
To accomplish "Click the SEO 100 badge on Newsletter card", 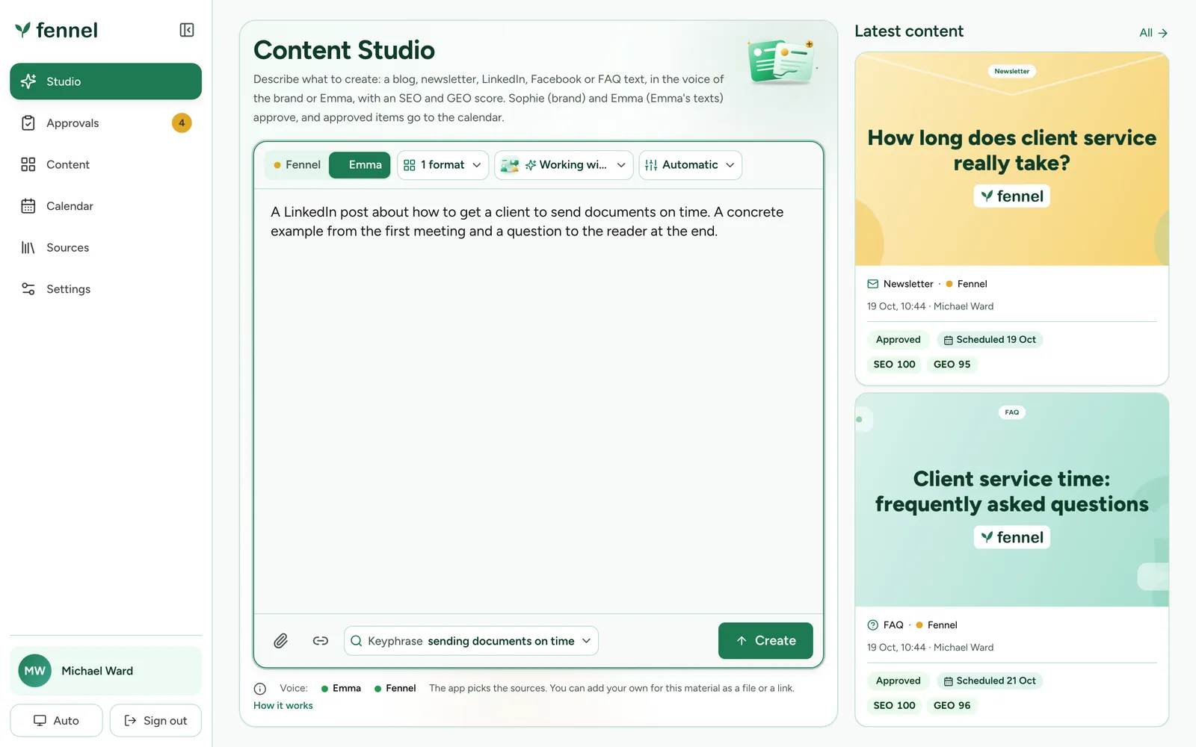I will coord(895,365).
